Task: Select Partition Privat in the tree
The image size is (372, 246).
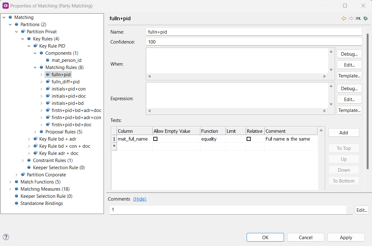Action: tap(42, 31)
